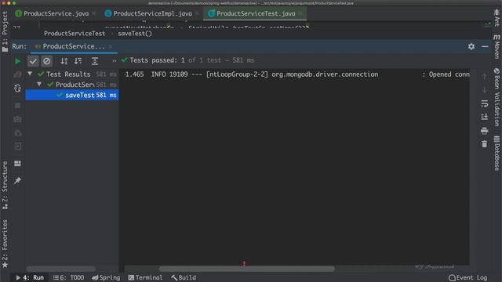Open the Ant side panel
The height and width of the screenshot is (282, 502).
(497, 18)
